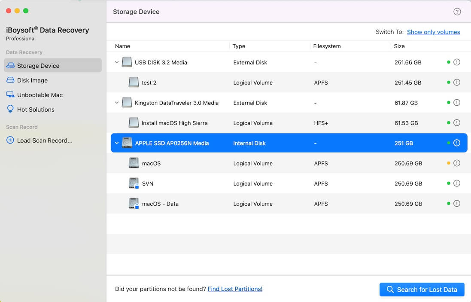Open the Storage Device section
Image resolution: width=471 pixels, height=302 pixels.
click(x=53, y=65)
